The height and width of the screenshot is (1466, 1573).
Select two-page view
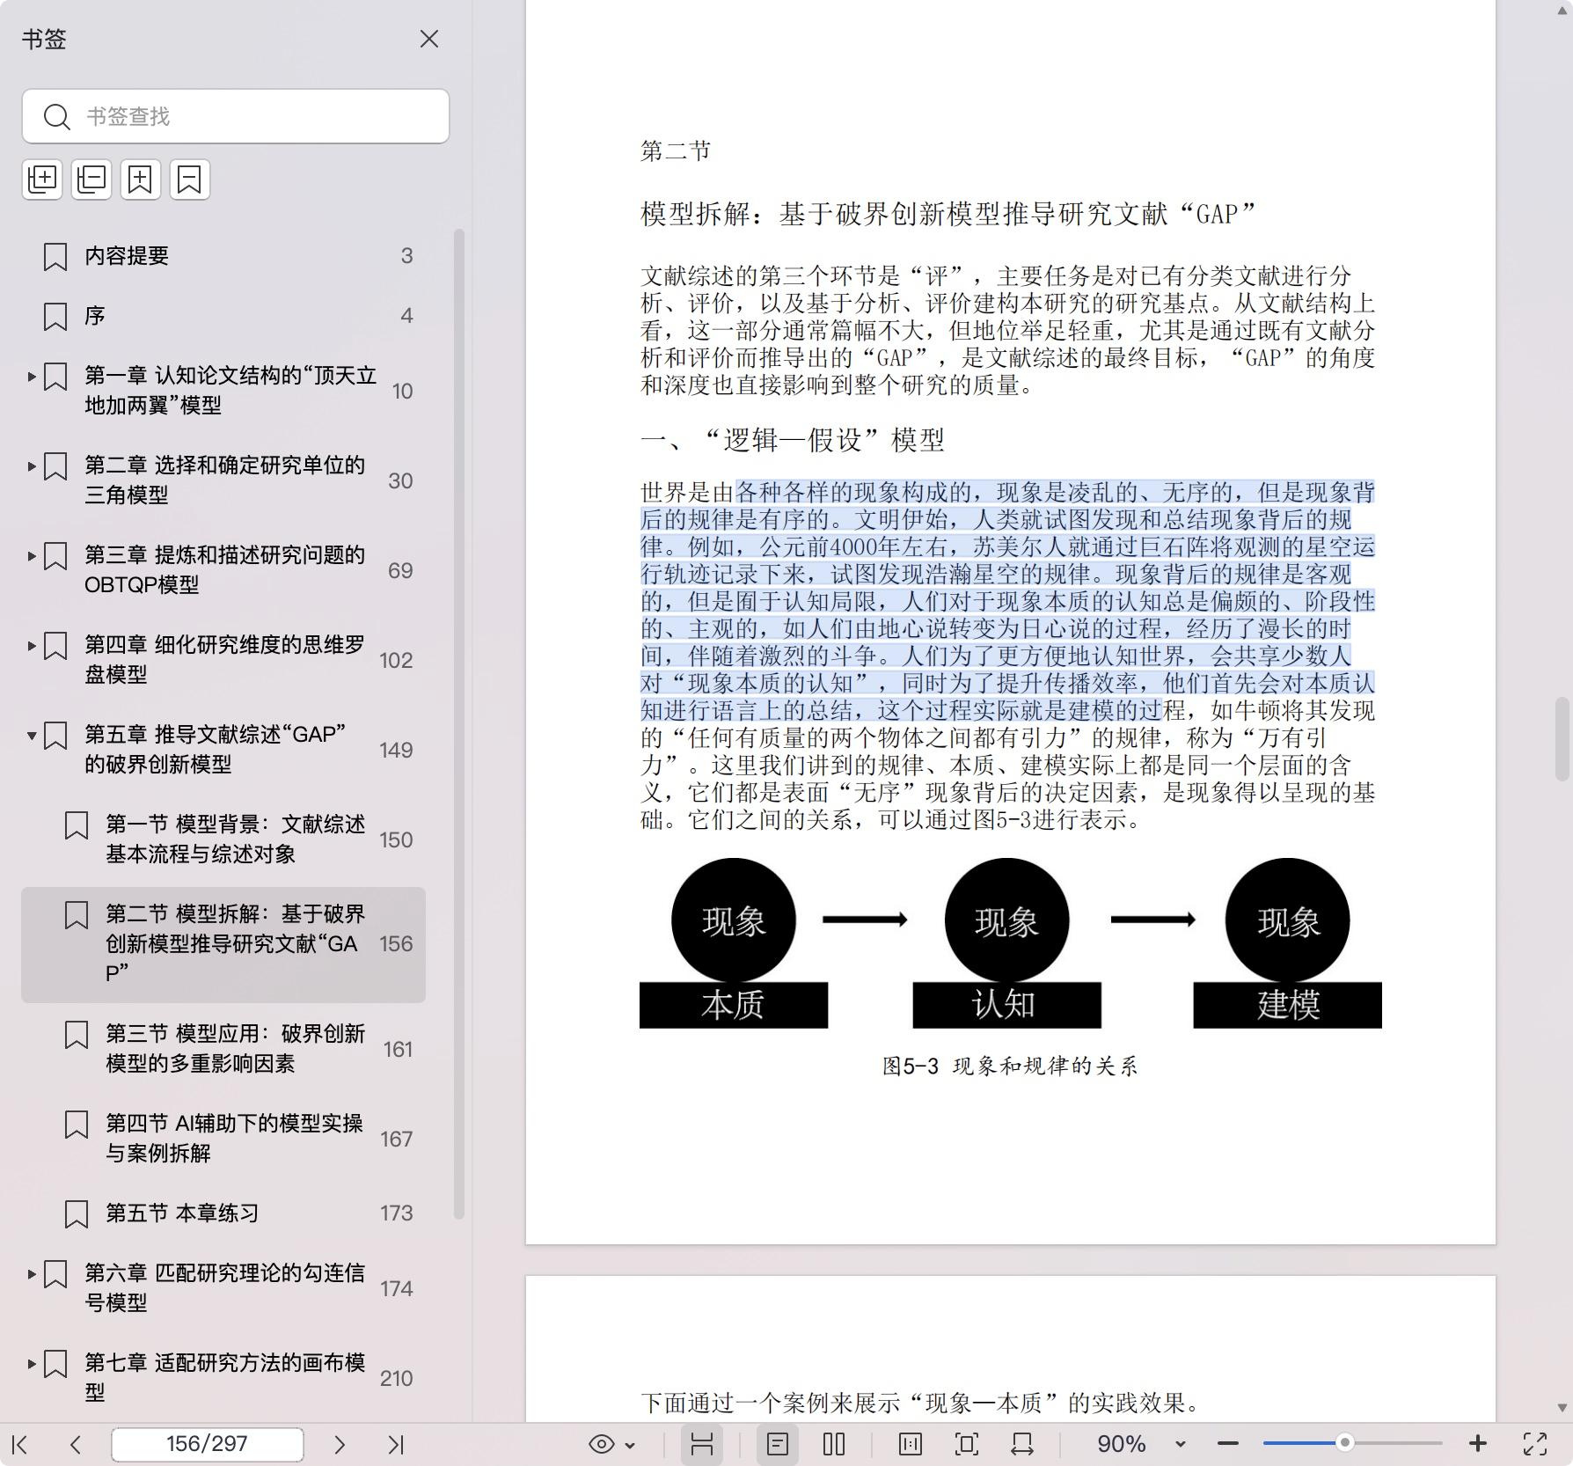click(834, 1444)
